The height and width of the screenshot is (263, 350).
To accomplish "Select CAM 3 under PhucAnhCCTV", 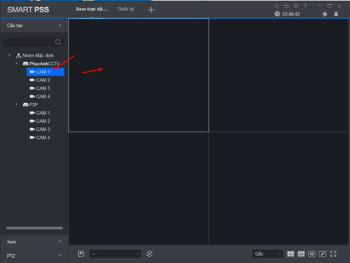I will [x=43, y=88].
